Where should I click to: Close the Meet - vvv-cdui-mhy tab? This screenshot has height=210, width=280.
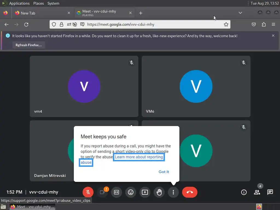pyautogui.click(x=130, y=13)
